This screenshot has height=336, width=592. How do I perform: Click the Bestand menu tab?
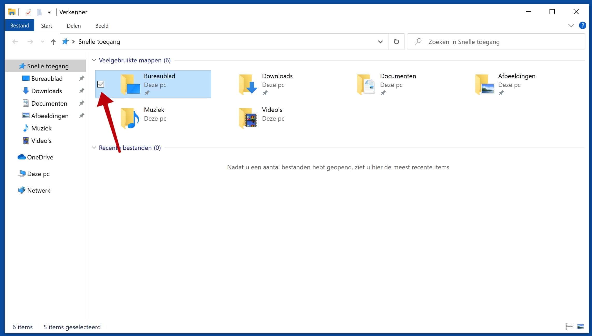coord(19,26)
